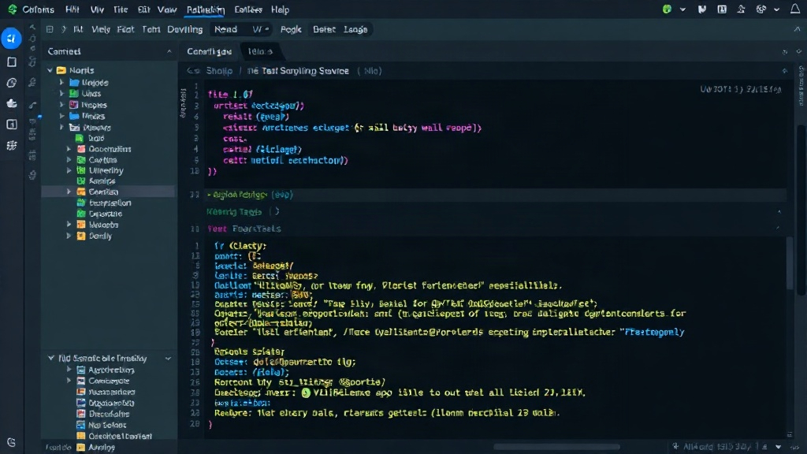This screenshot has width=807, height=454.
Task: Collapse the Camied panel header chevron
Action: pyautogui.click(x=169, y=51)
